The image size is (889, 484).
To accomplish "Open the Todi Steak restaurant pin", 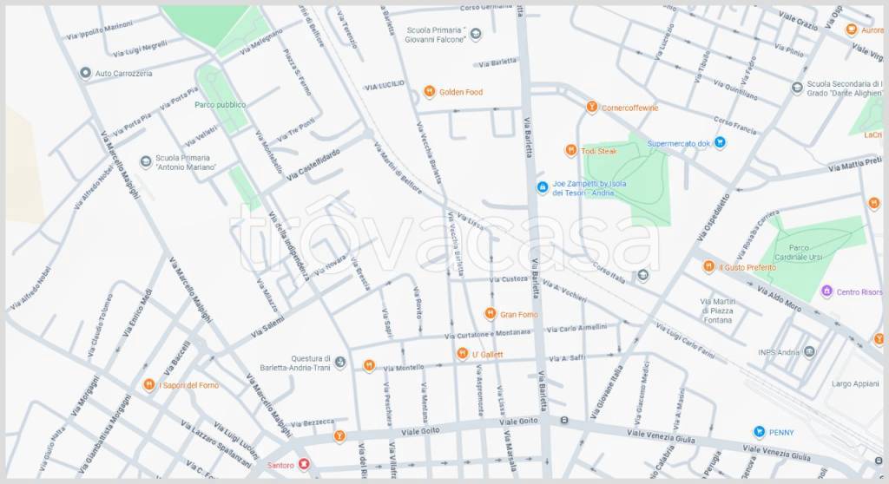I will (571, 150).
